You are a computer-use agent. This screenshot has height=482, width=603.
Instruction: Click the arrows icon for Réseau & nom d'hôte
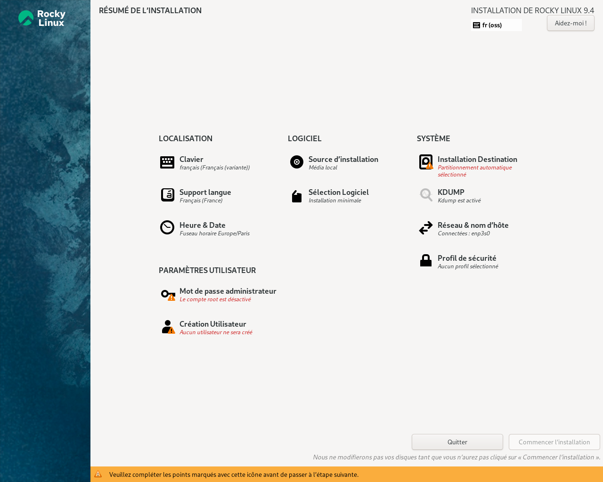(426, 228)
